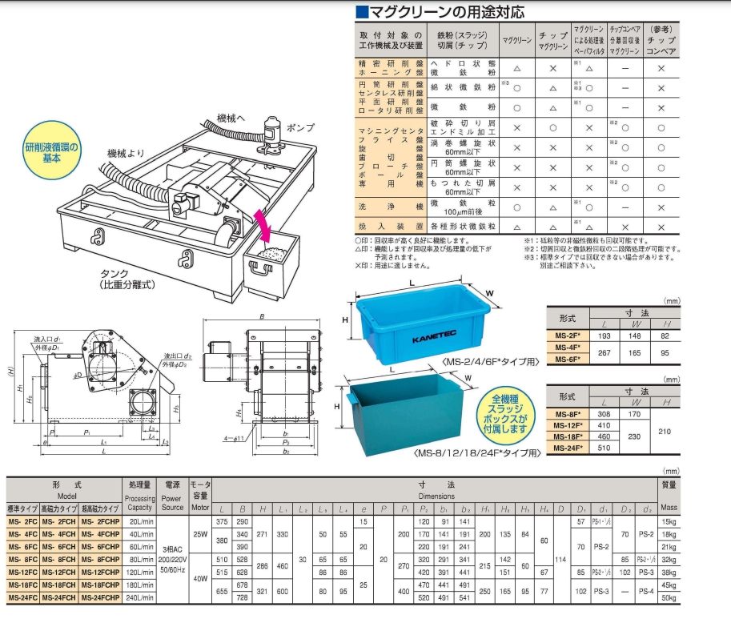Select the blue KANETEC sludge box image
Screen dimensions: 731x623
tap(422, 325)
